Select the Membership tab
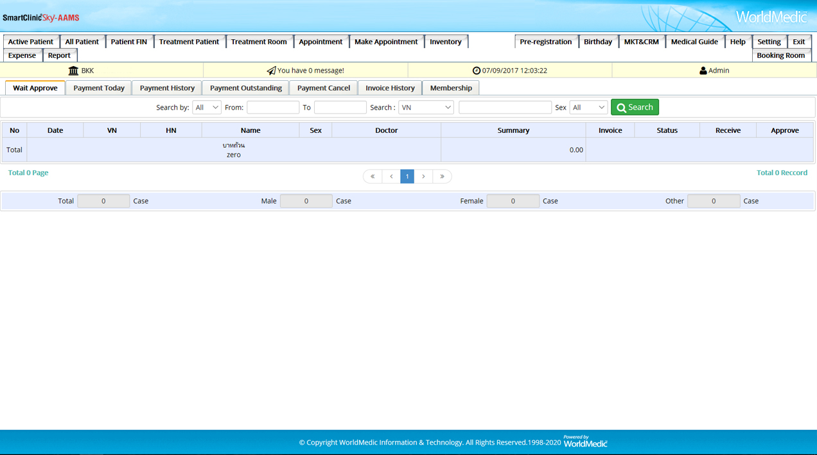 (x=451, y=88)
